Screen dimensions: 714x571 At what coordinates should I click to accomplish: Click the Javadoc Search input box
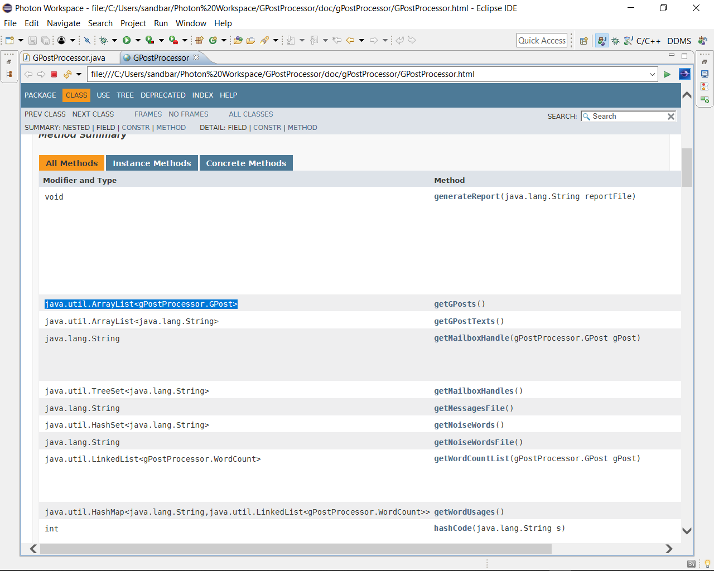628,116
